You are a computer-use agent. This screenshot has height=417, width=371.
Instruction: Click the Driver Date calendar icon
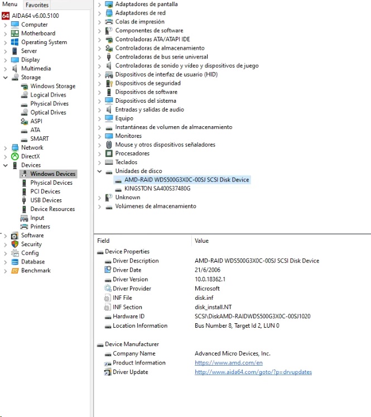tap(108, 270)
